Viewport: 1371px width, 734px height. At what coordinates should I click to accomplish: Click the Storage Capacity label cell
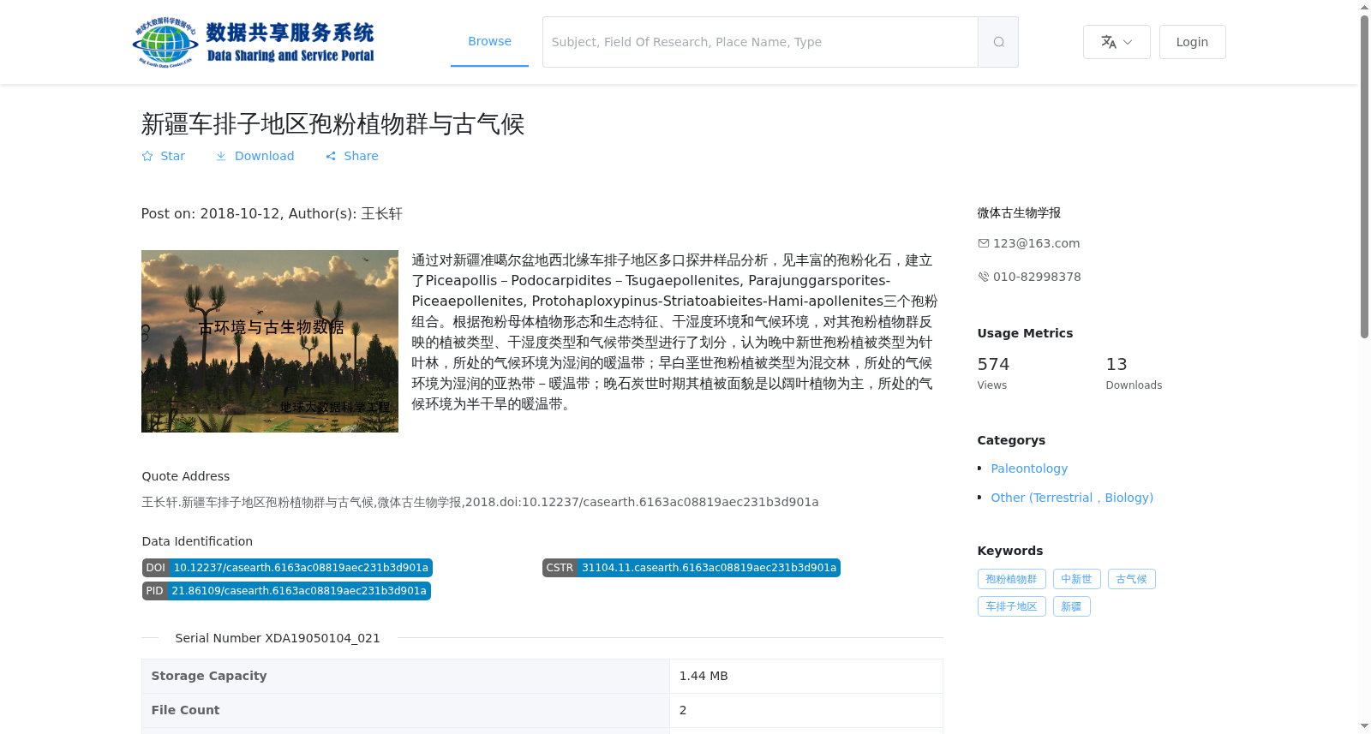point(405,676)
